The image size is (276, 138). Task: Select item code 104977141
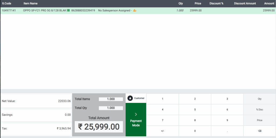pos(9,11)
